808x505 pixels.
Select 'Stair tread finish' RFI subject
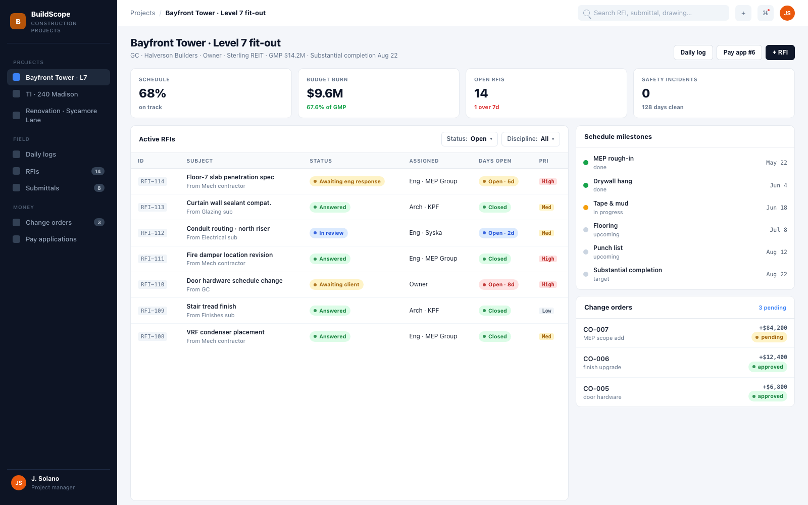point(211,307)
